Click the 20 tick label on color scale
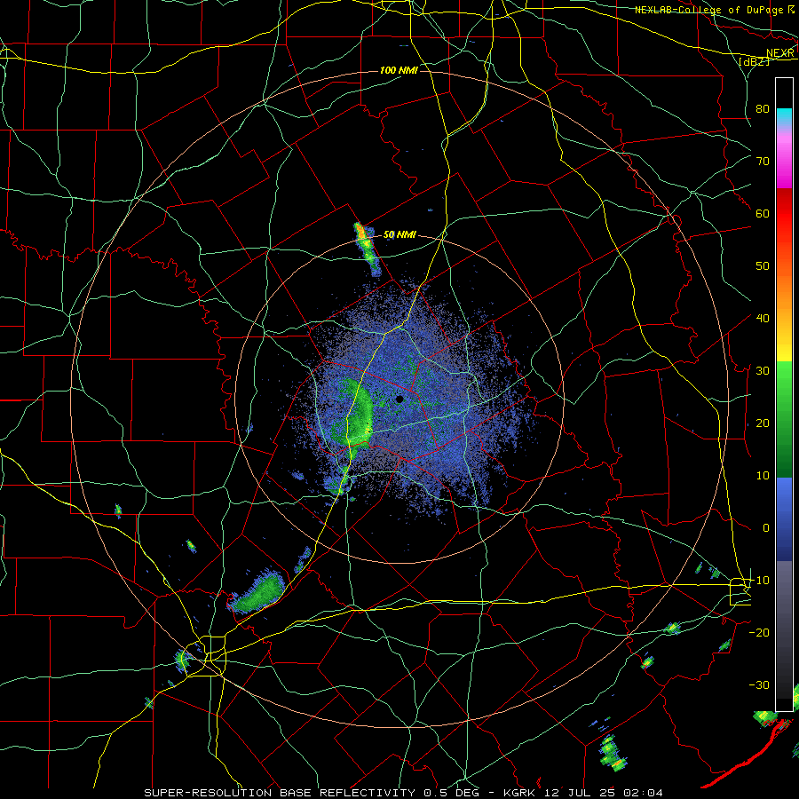This screenshot has width=799, height=799. point(763,423)
